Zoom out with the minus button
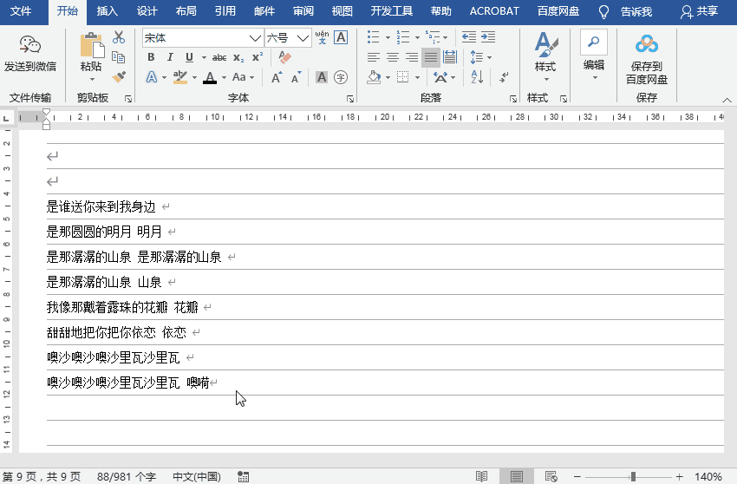Viewport: 737px width, 484px height. click(x=577, y=476)
